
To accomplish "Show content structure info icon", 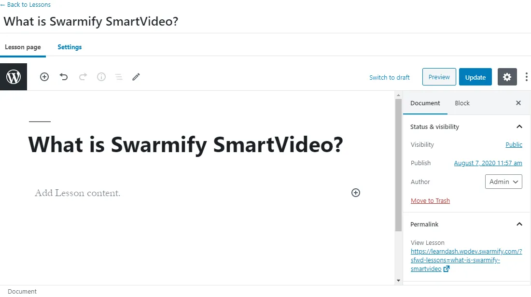I will tap(101, 77).
